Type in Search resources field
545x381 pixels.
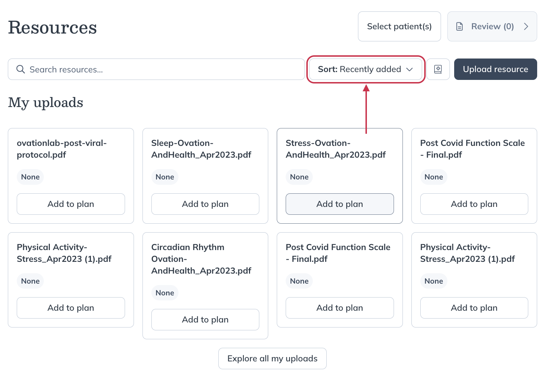[x=160, y=69]
